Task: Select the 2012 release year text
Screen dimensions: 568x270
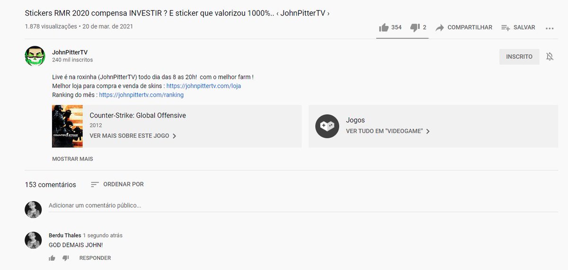Action: pos(96,125)
